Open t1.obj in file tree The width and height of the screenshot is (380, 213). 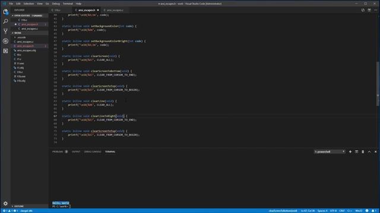click(x=29, y=67)
